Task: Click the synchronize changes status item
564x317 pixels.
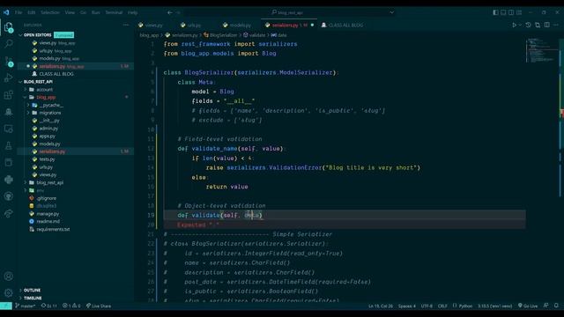Action: pyautogui.click(x=49, y=306)
